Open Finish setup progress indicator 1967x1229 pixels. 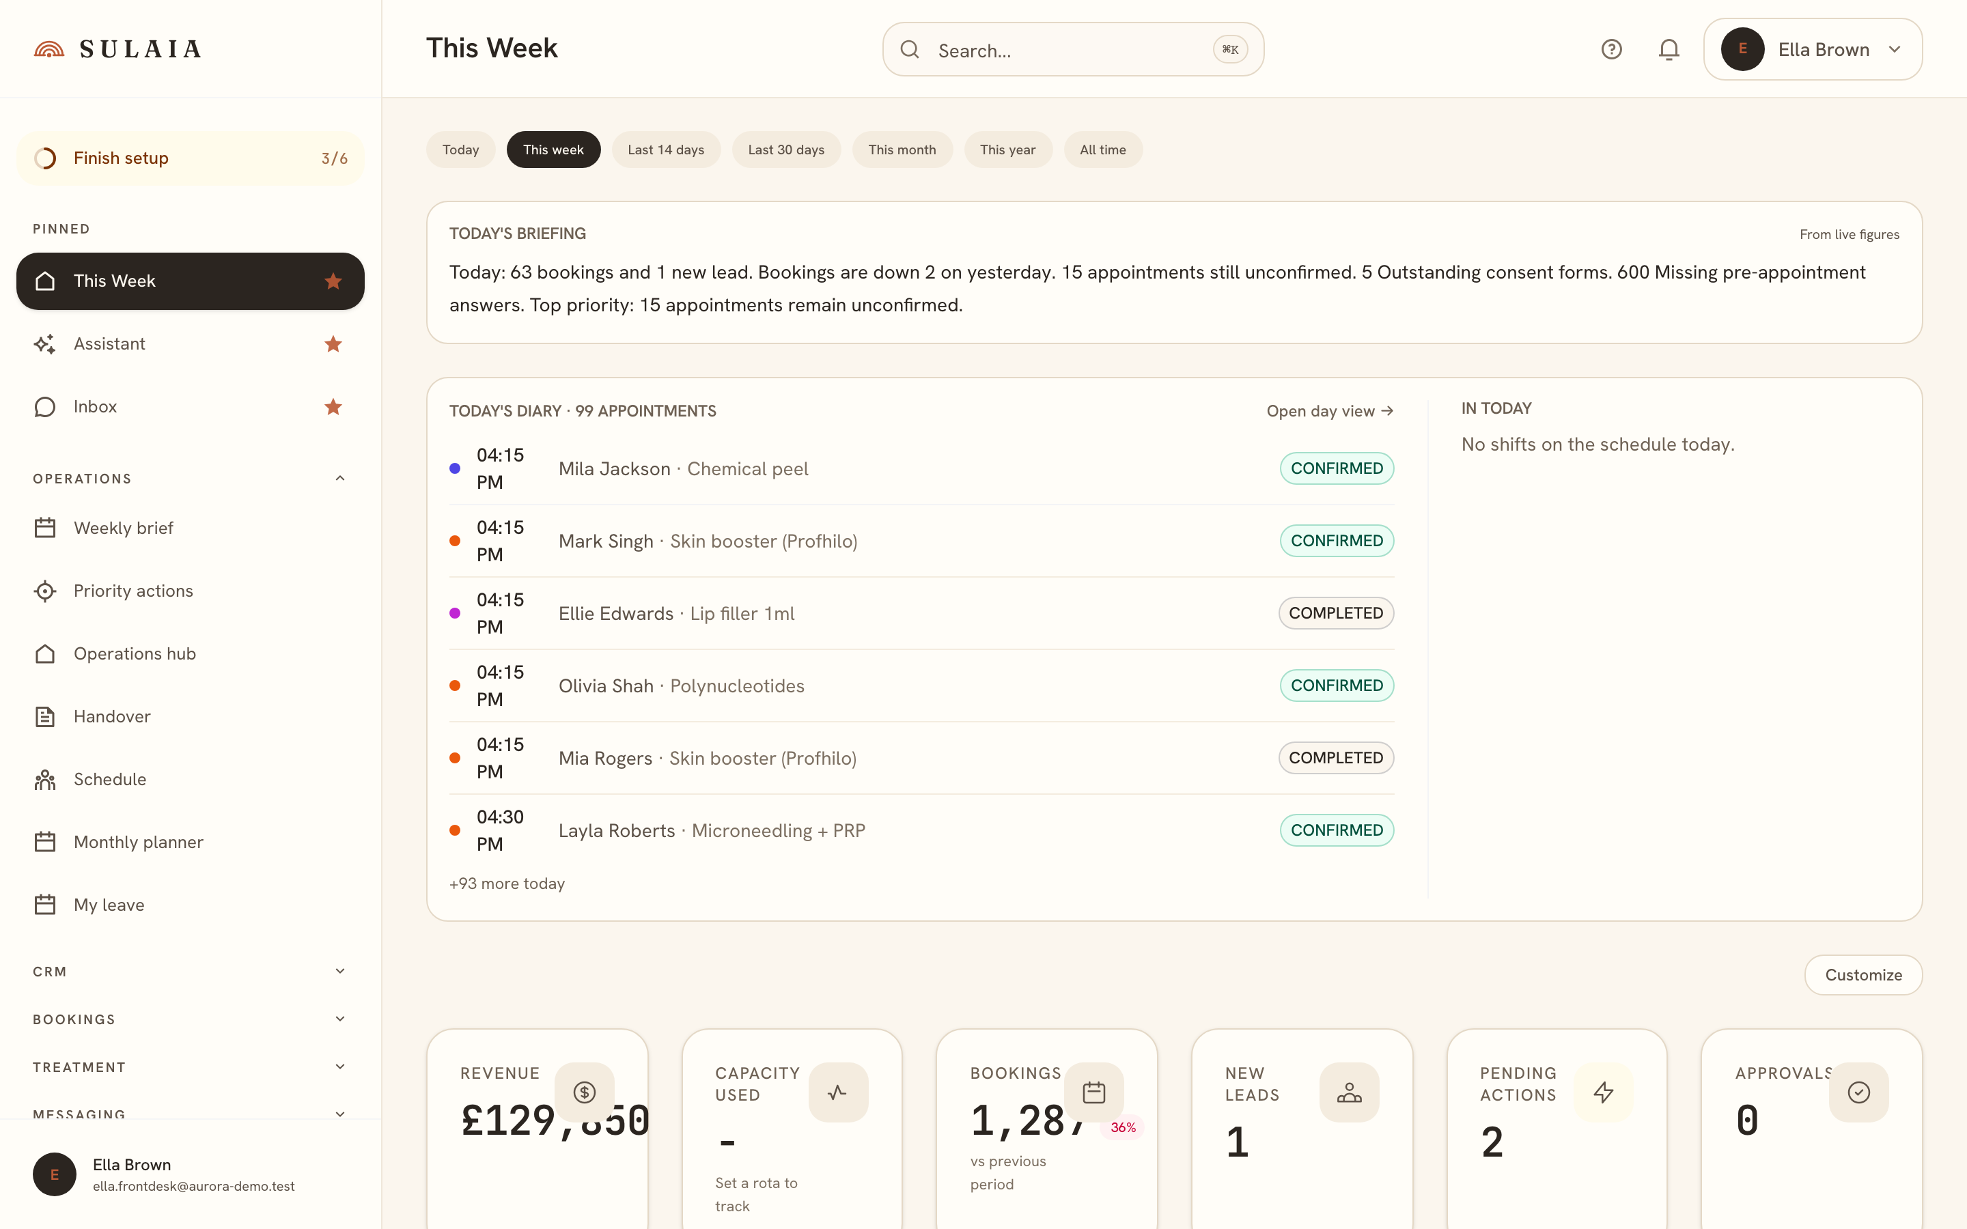(190, 158)
